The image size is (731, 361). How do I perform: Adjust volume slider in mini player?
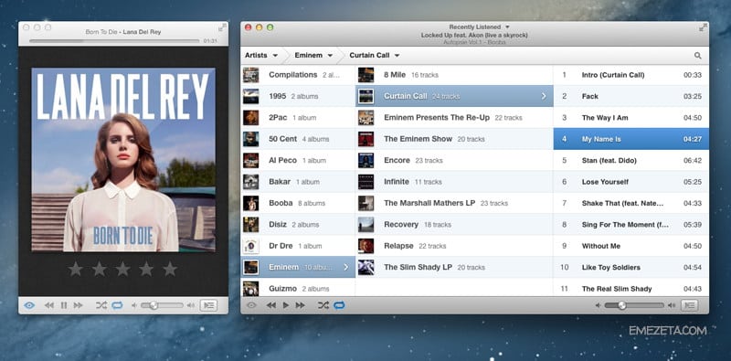point(162,305)
